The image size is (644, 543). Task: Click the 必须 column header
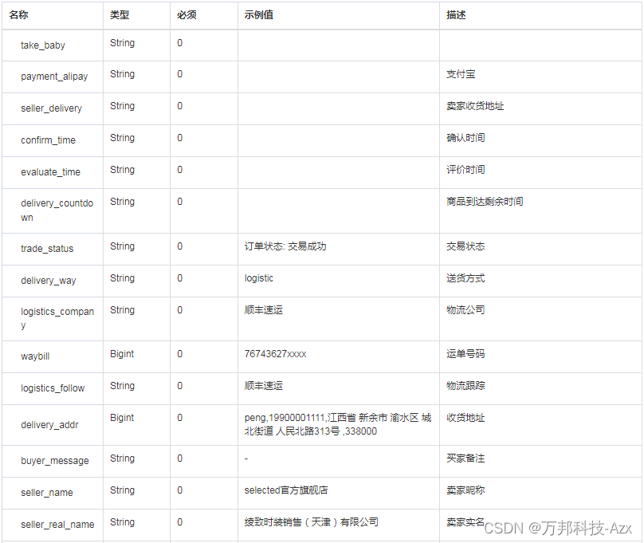[187, 15]
